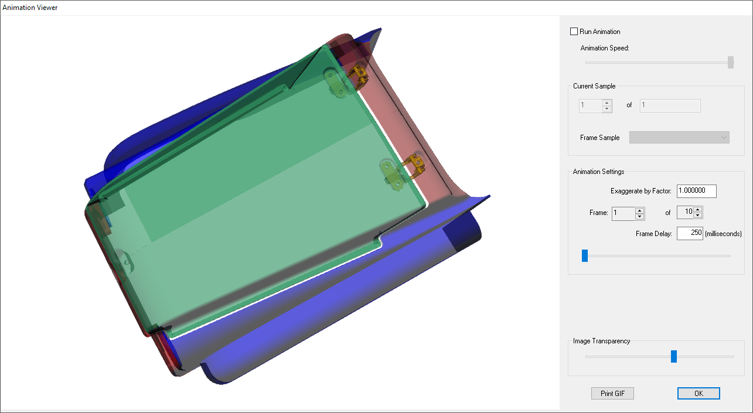Viewport: 753px width, 413px height.
Task: Click the Animation Speed slider handle
Action: (730, 62)
